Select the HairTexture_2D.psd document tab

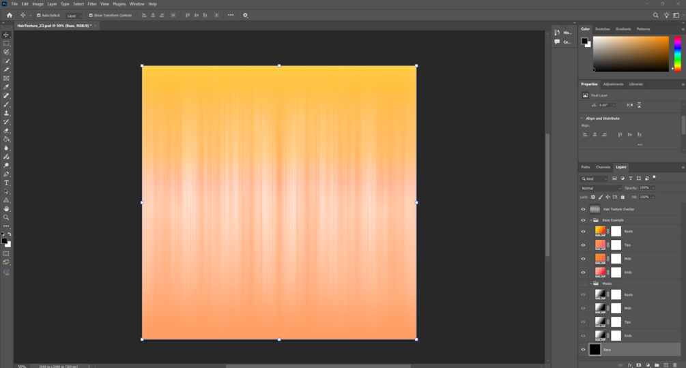[x=54, y=26]
